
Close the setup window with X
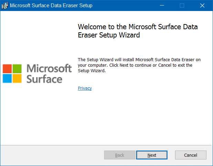pyautogui.click(x=202, y=5)
